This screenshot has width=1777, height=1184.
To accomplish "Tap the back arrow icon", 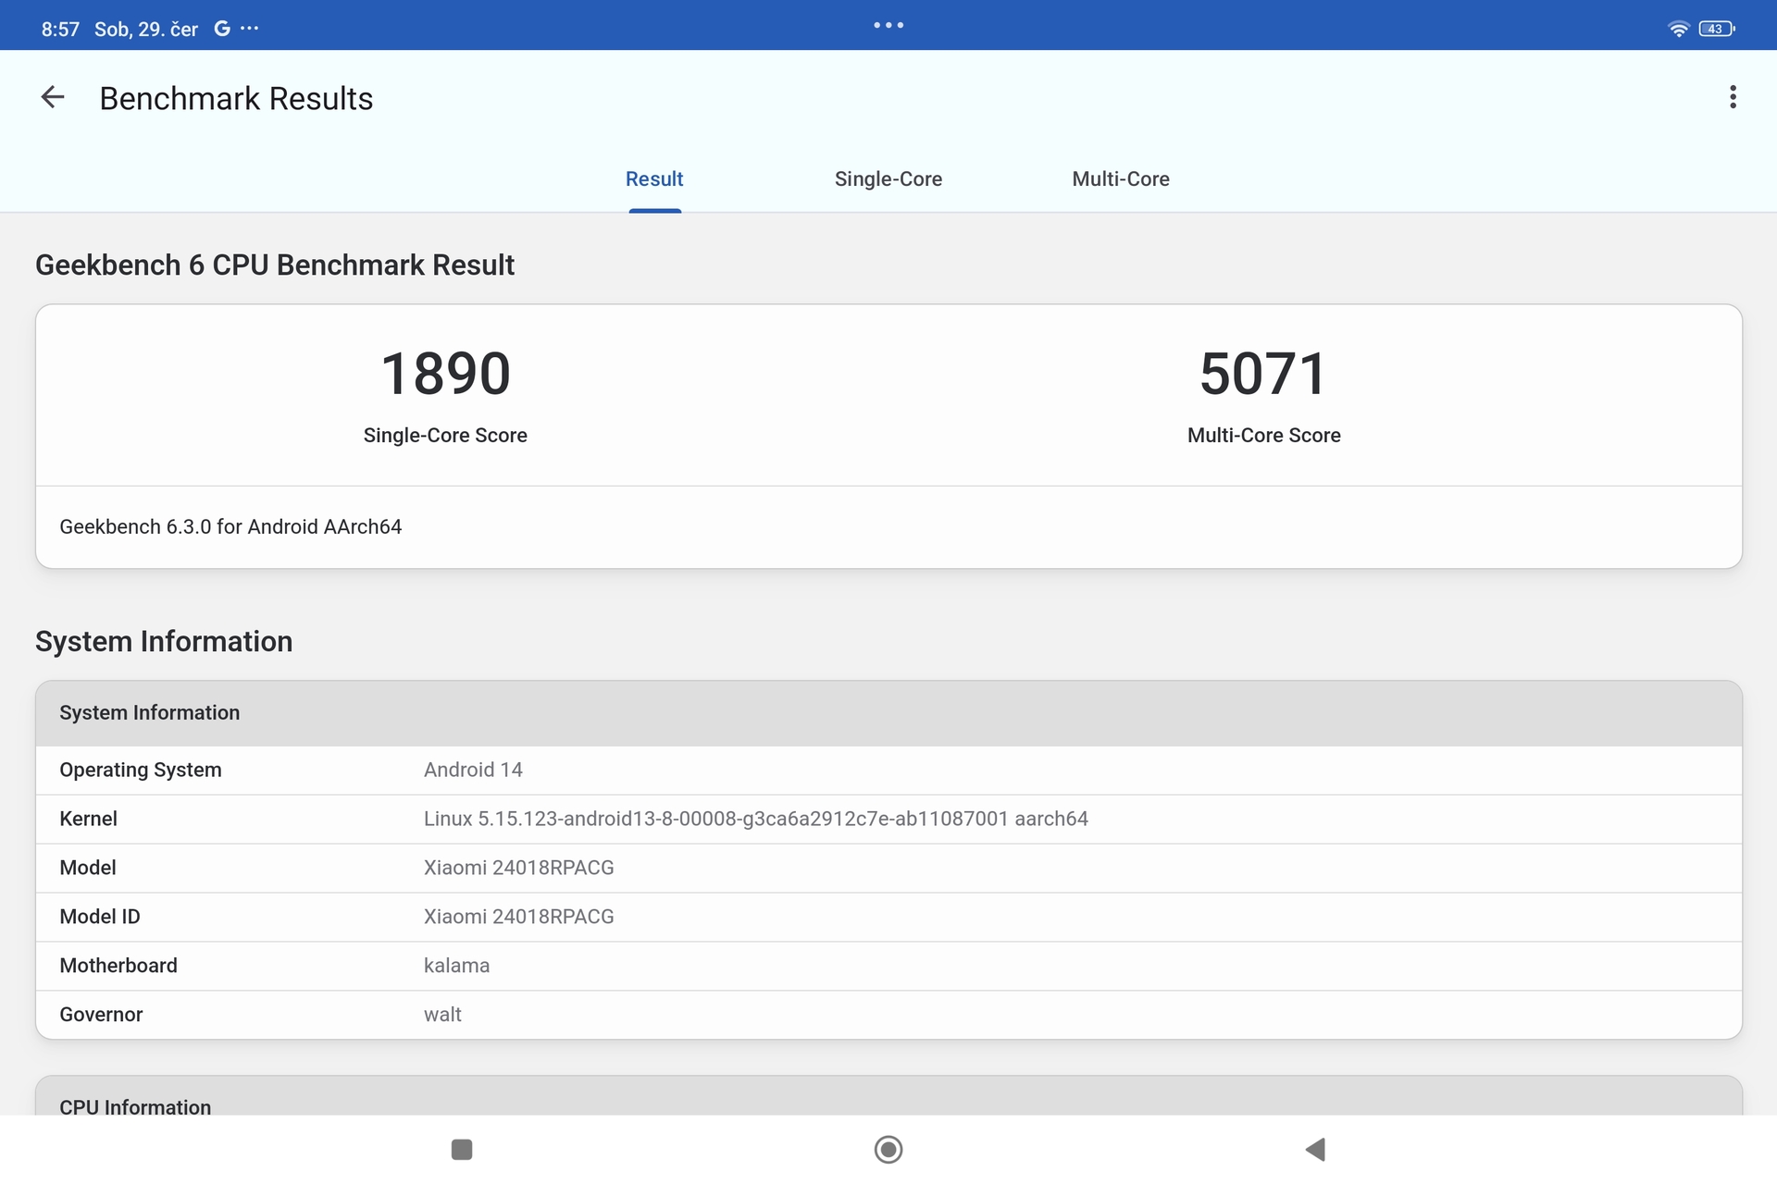I will (53, 97).
